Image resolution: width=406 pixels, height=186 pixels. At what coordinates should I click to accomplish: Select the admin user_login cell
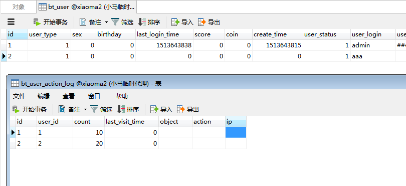373,45
